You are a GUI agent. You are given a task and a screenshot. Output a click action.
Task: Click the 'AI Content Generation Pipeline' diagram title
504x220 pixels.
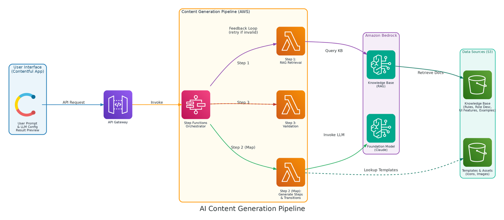point(252,209)
